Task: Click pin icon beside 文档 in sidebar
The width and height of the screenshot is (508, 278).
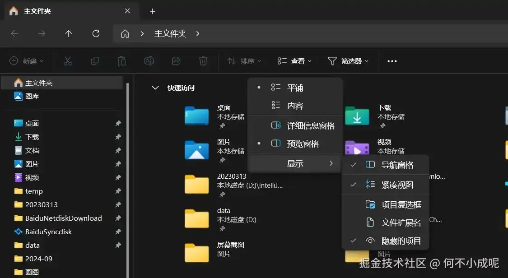Action: 118,150
